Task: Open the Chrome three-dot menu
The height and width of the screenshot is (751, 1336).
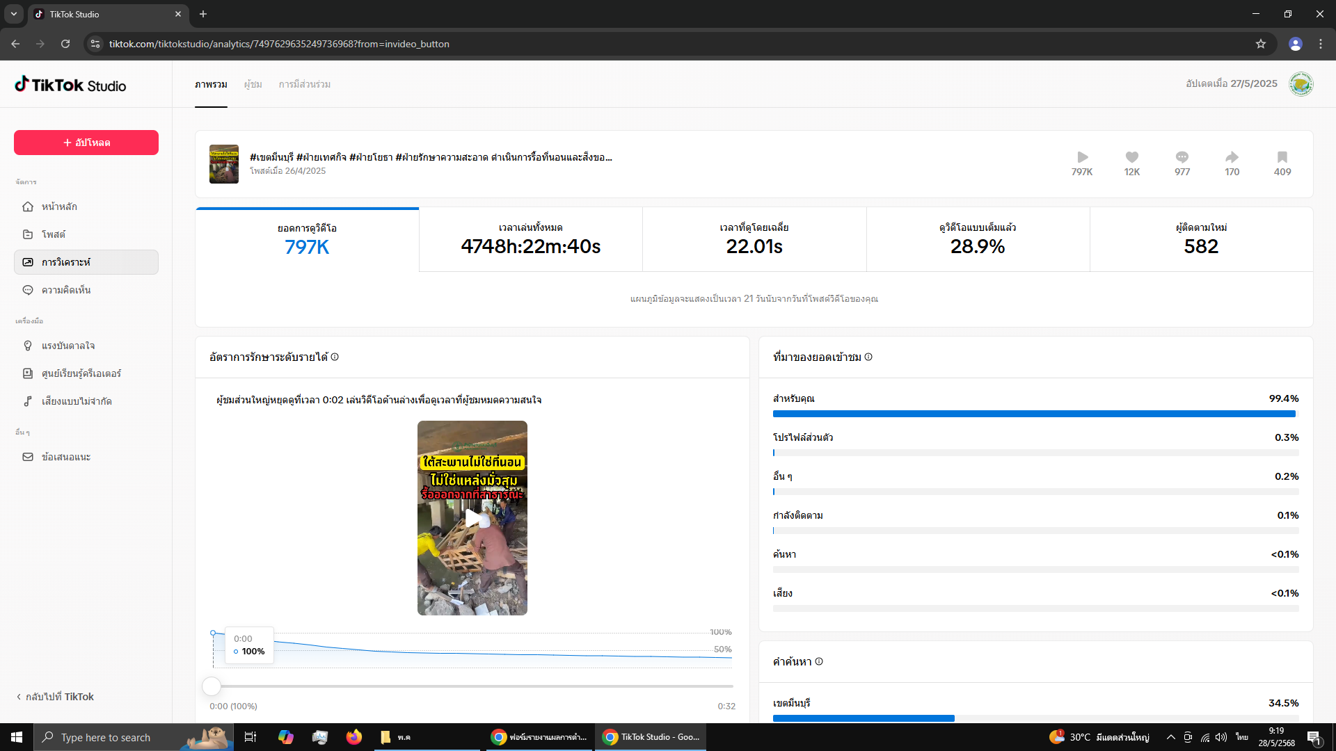Action: click(1321, 44)
